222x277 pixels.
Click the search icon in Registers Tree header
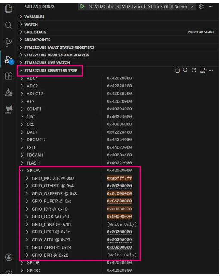point(185,70)
